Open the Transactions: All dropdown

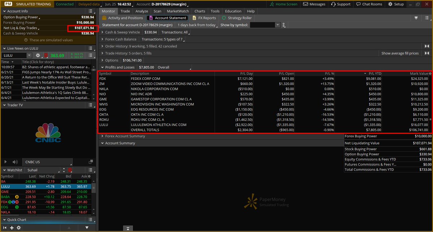pyautogui.click(x=175, y=32)
